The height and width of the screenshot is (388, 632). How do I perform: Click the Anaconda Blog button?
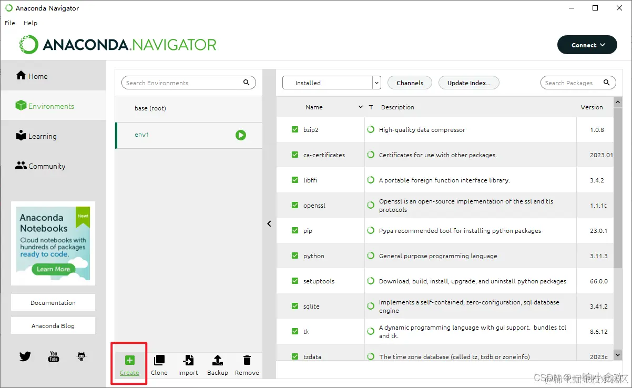pyautogui.click(x=53, y=325)
